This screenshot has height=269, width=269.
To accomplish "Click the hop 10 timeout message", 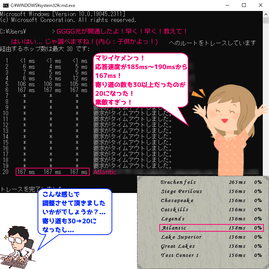I will click(x=132, y=113).
